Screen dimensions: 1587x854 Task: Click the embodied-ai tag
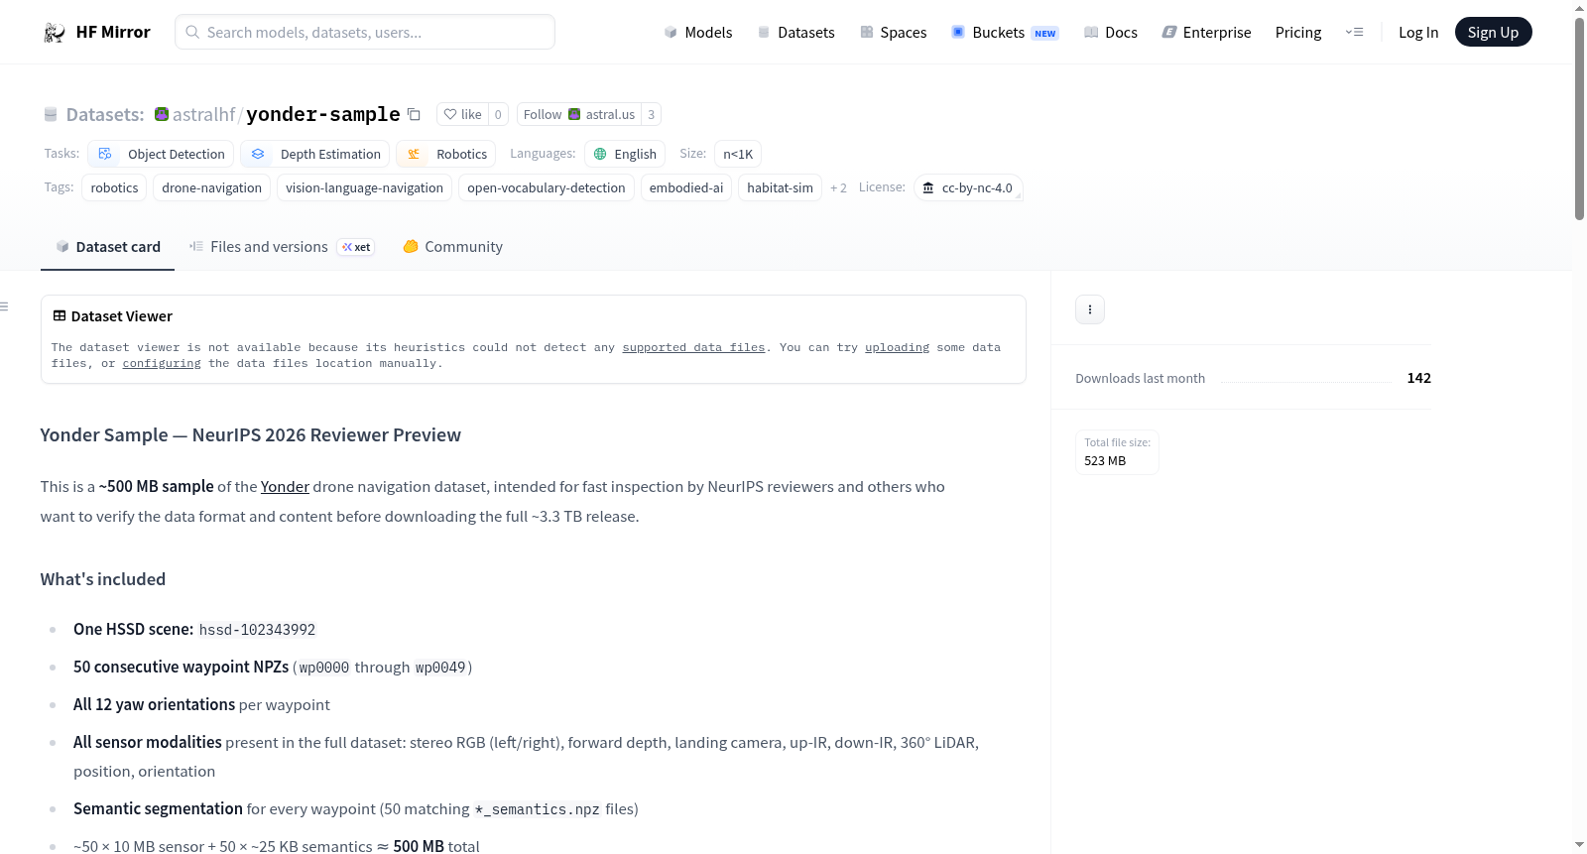[686, 187]
